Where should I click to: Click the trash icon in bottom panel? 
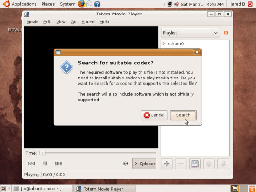coord(252,189)
